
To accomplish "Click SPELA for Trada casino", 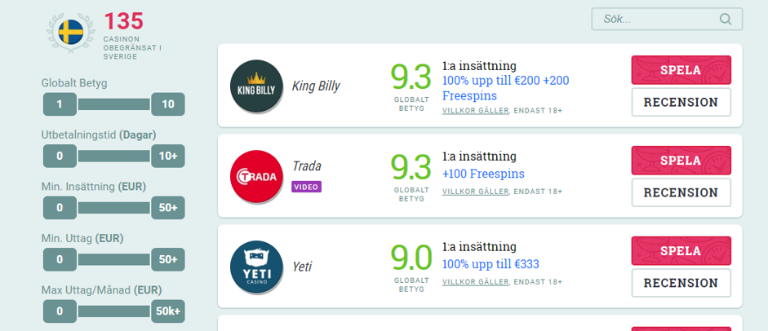I will 681,161.
